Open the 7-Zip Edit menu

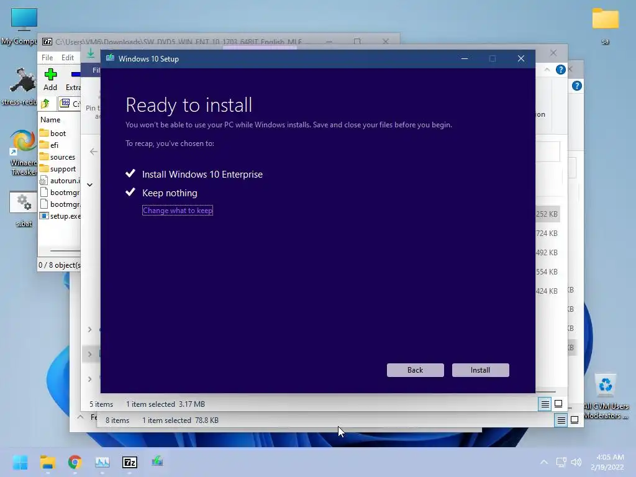(67, 58)
